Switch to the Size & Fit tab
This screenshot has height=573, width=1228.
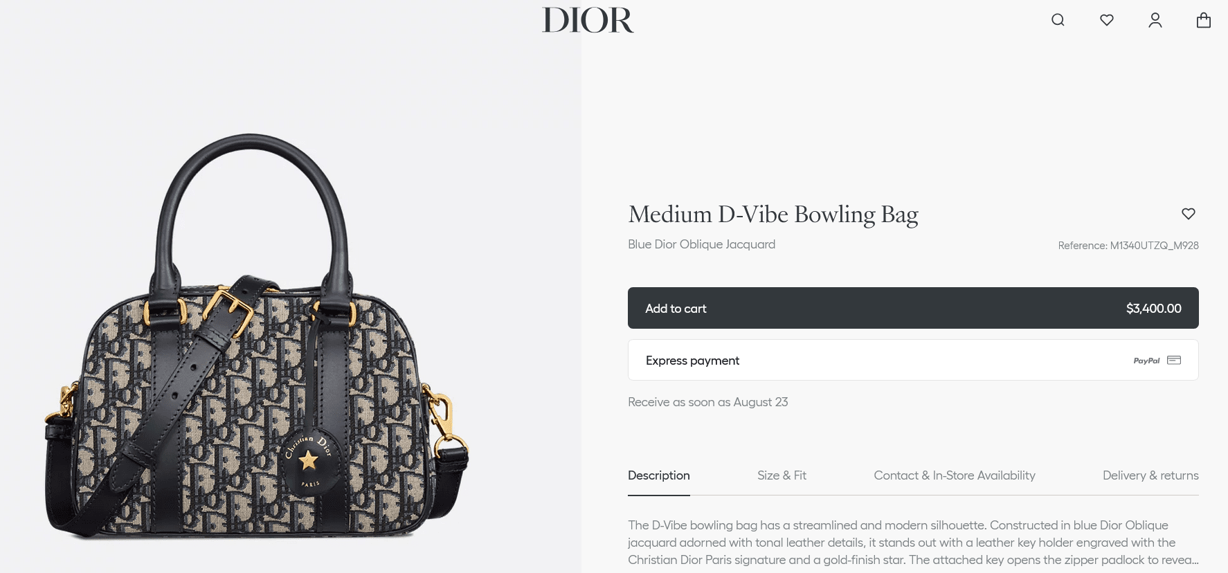click(782, 475)
